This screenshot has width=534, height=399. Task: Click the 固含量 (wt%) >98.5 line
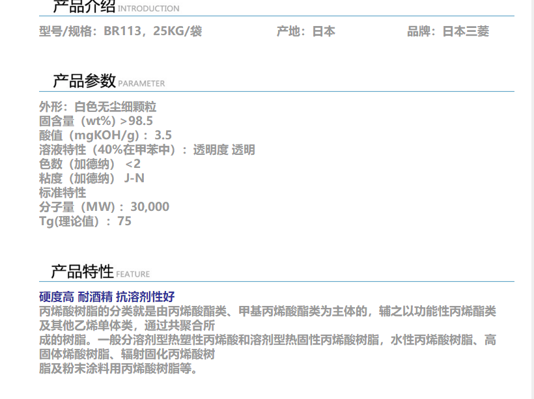(x=96, y=121)
